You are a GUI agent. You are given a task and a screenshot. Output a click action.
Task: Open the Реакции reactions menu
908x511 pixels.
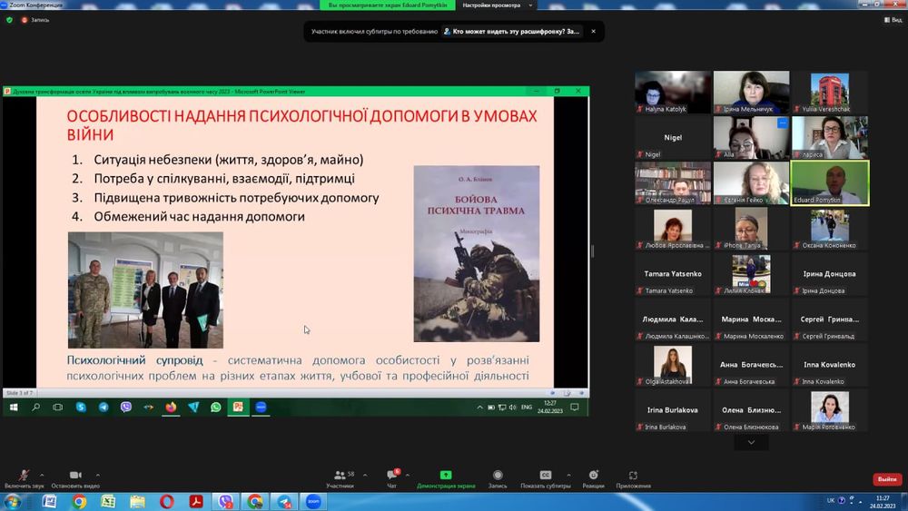tap(593, 477)
